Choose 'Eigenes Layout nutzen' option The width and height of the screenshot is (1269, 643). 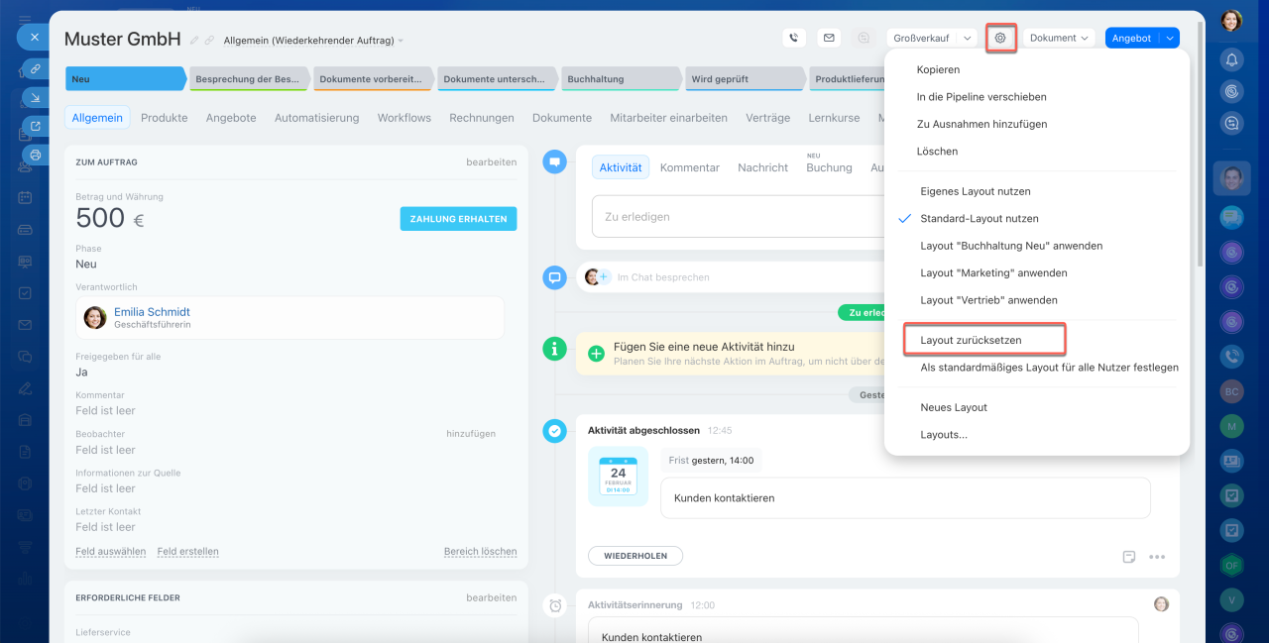tap(975, 191)
